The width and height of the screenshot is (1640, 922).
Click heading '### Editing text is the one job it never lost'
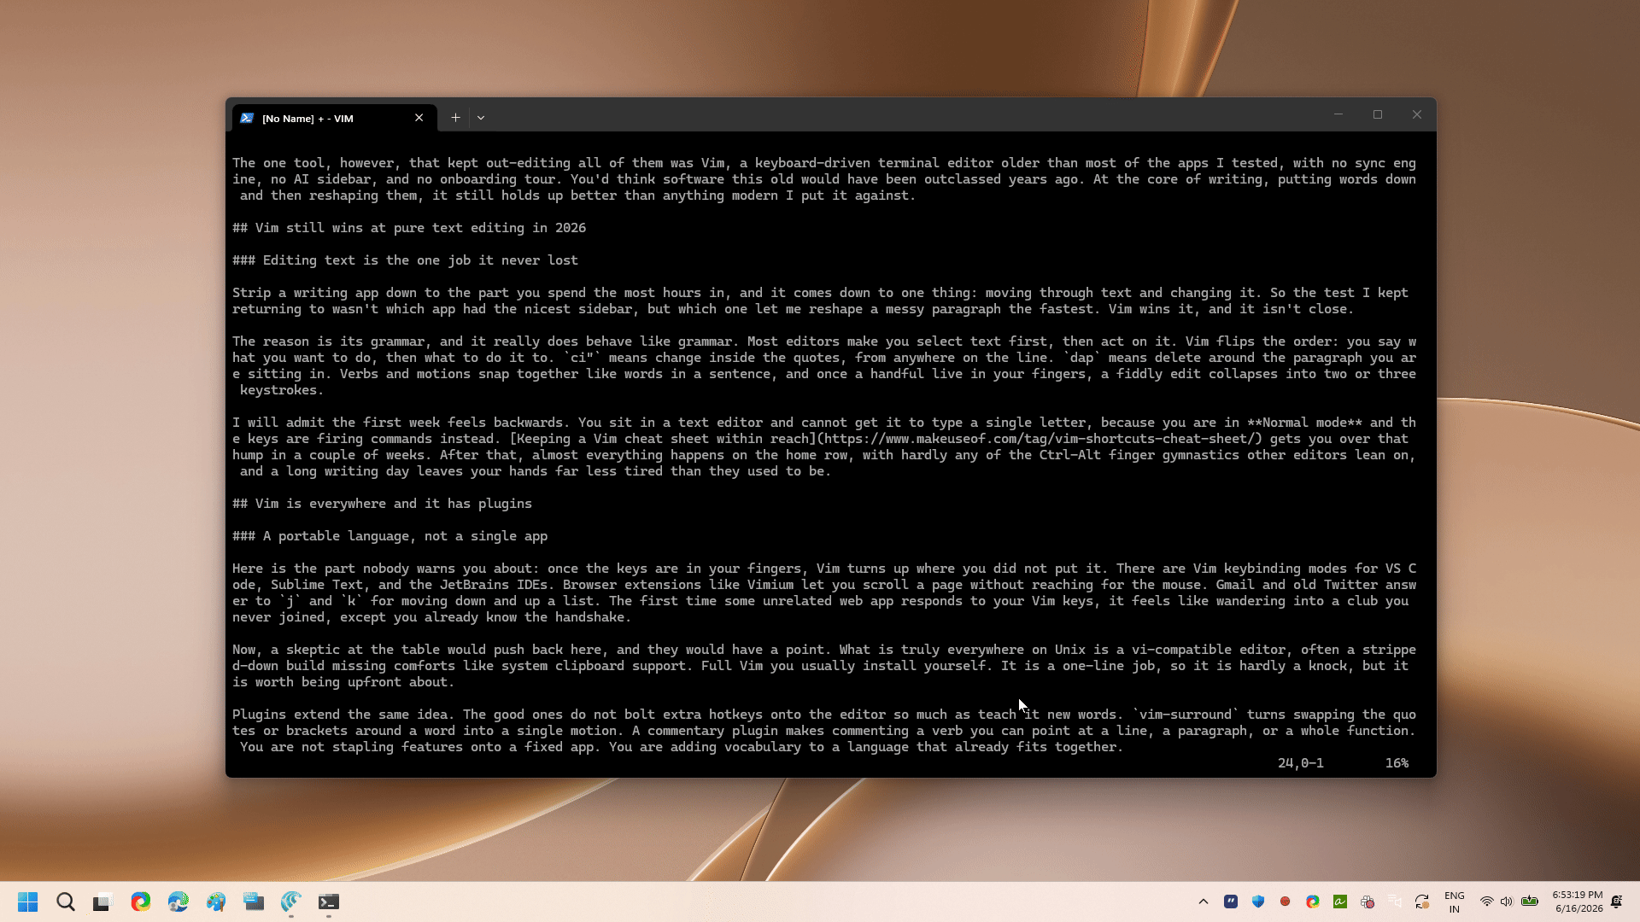point(405,260)
